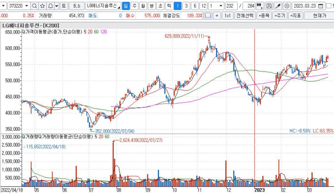Choose interval 6 button
Screen dimensions: 334x193
click(195, 6)
